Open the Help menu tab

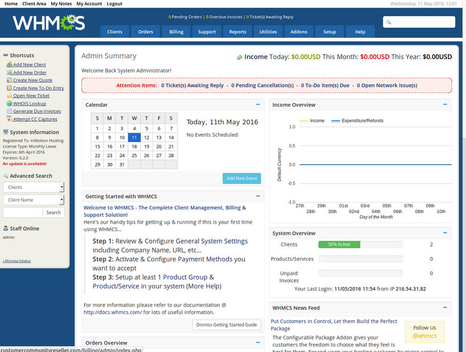360,32
